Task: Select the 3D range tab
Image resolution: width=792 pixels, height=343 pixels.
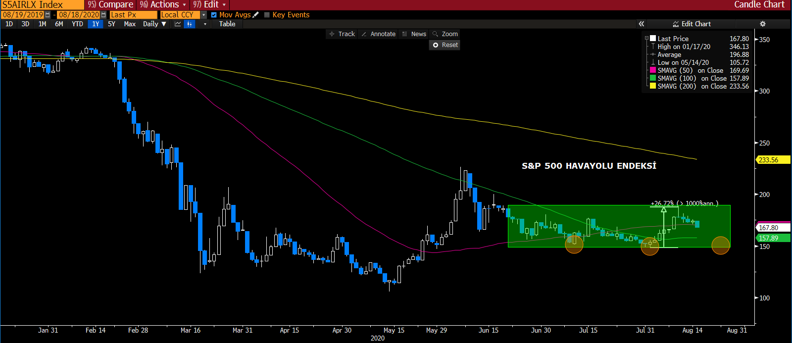Action: [x=26, y=24]
